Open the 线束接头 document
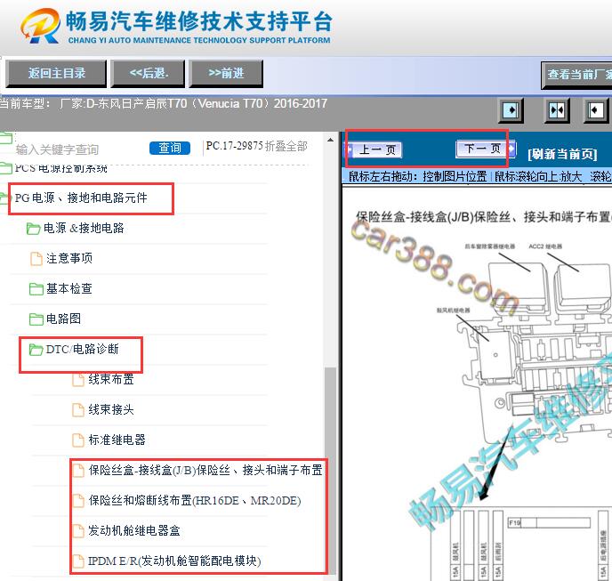 pos(111,409)
